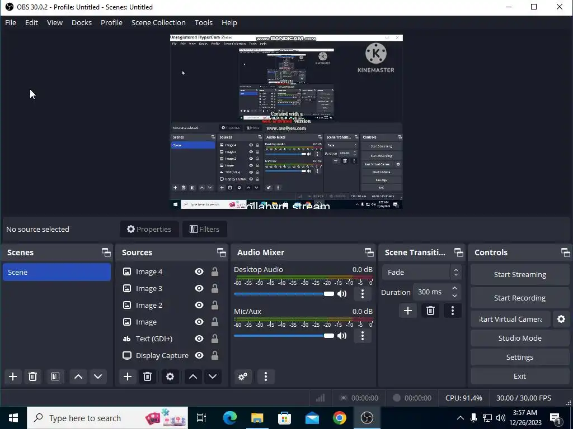The height and width of the screenshot is (429, 573).
Task: Move source up arrow in Sources panel
Action: point(193,376)
